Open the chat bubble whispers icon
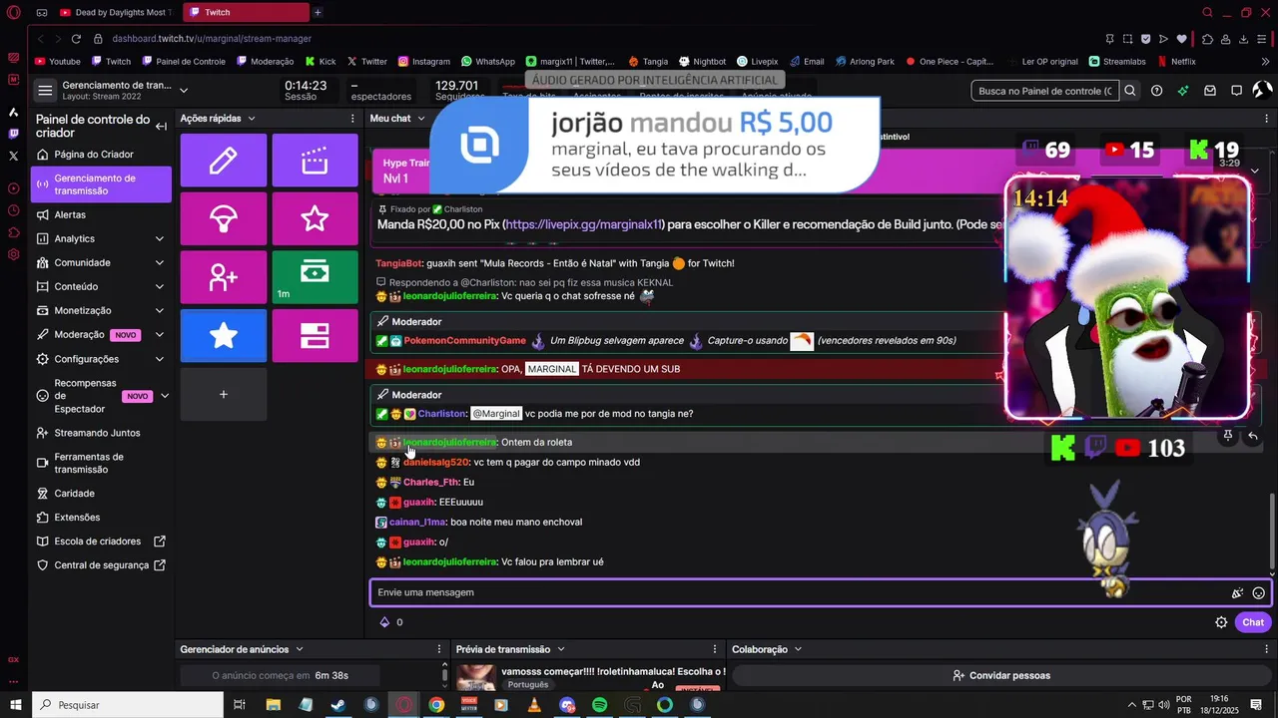This screenshot has height=718, width=1278. click(x=1236, y=91)
